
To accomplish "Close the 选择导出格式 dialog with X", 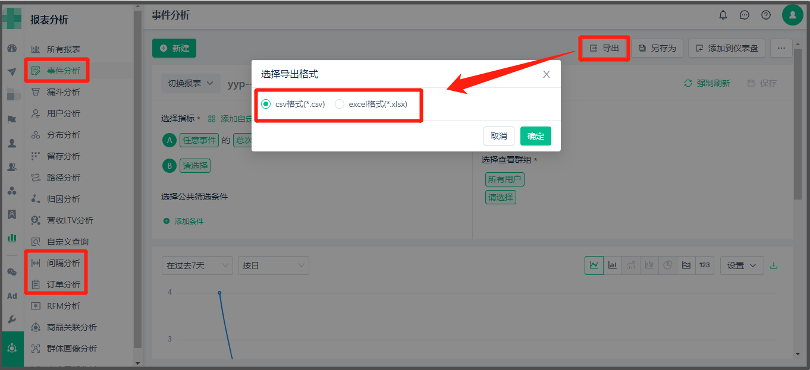I will [546, 74].
